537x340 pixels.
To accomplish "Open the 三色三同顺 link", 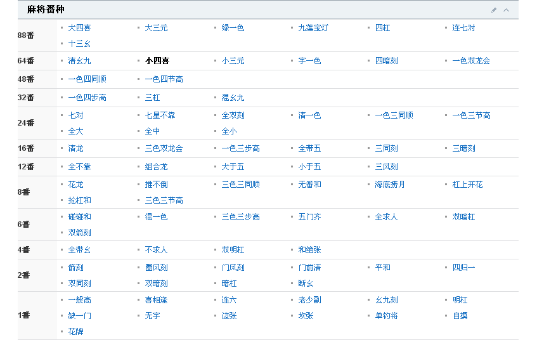I will click(241, 185).
